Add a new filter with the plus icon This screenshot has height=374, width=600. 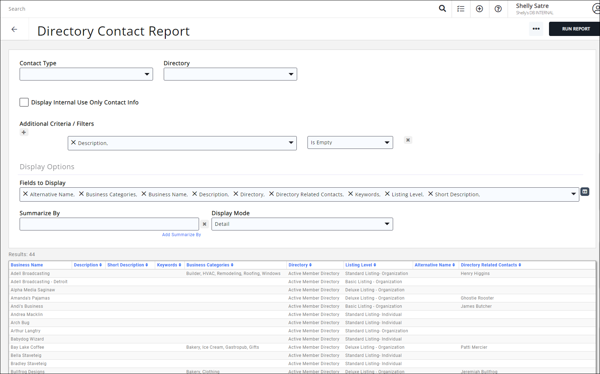(24, 132)
